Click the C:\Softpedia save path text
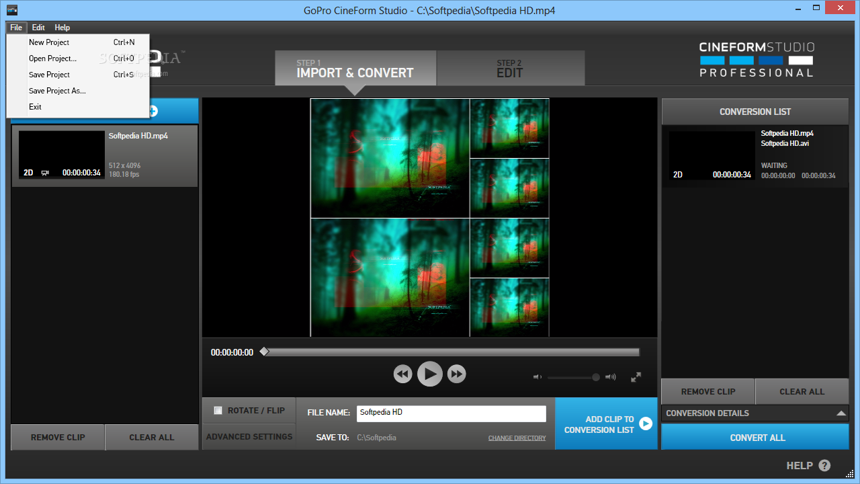The height and width of the screenshot is (484, 860). click(x=376, y=438)
